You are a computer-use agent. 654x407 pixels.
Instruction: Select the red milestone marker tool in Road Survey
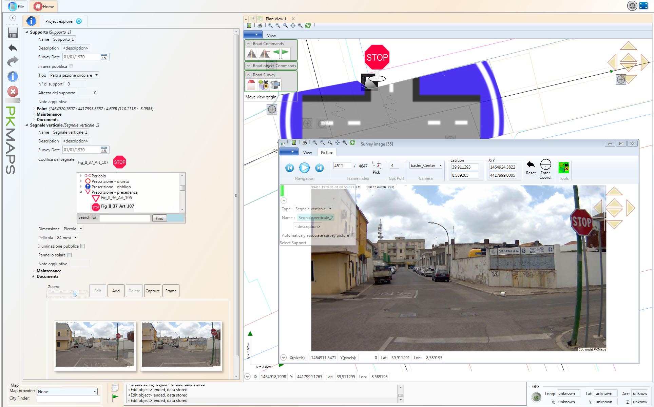click(251, 85)
